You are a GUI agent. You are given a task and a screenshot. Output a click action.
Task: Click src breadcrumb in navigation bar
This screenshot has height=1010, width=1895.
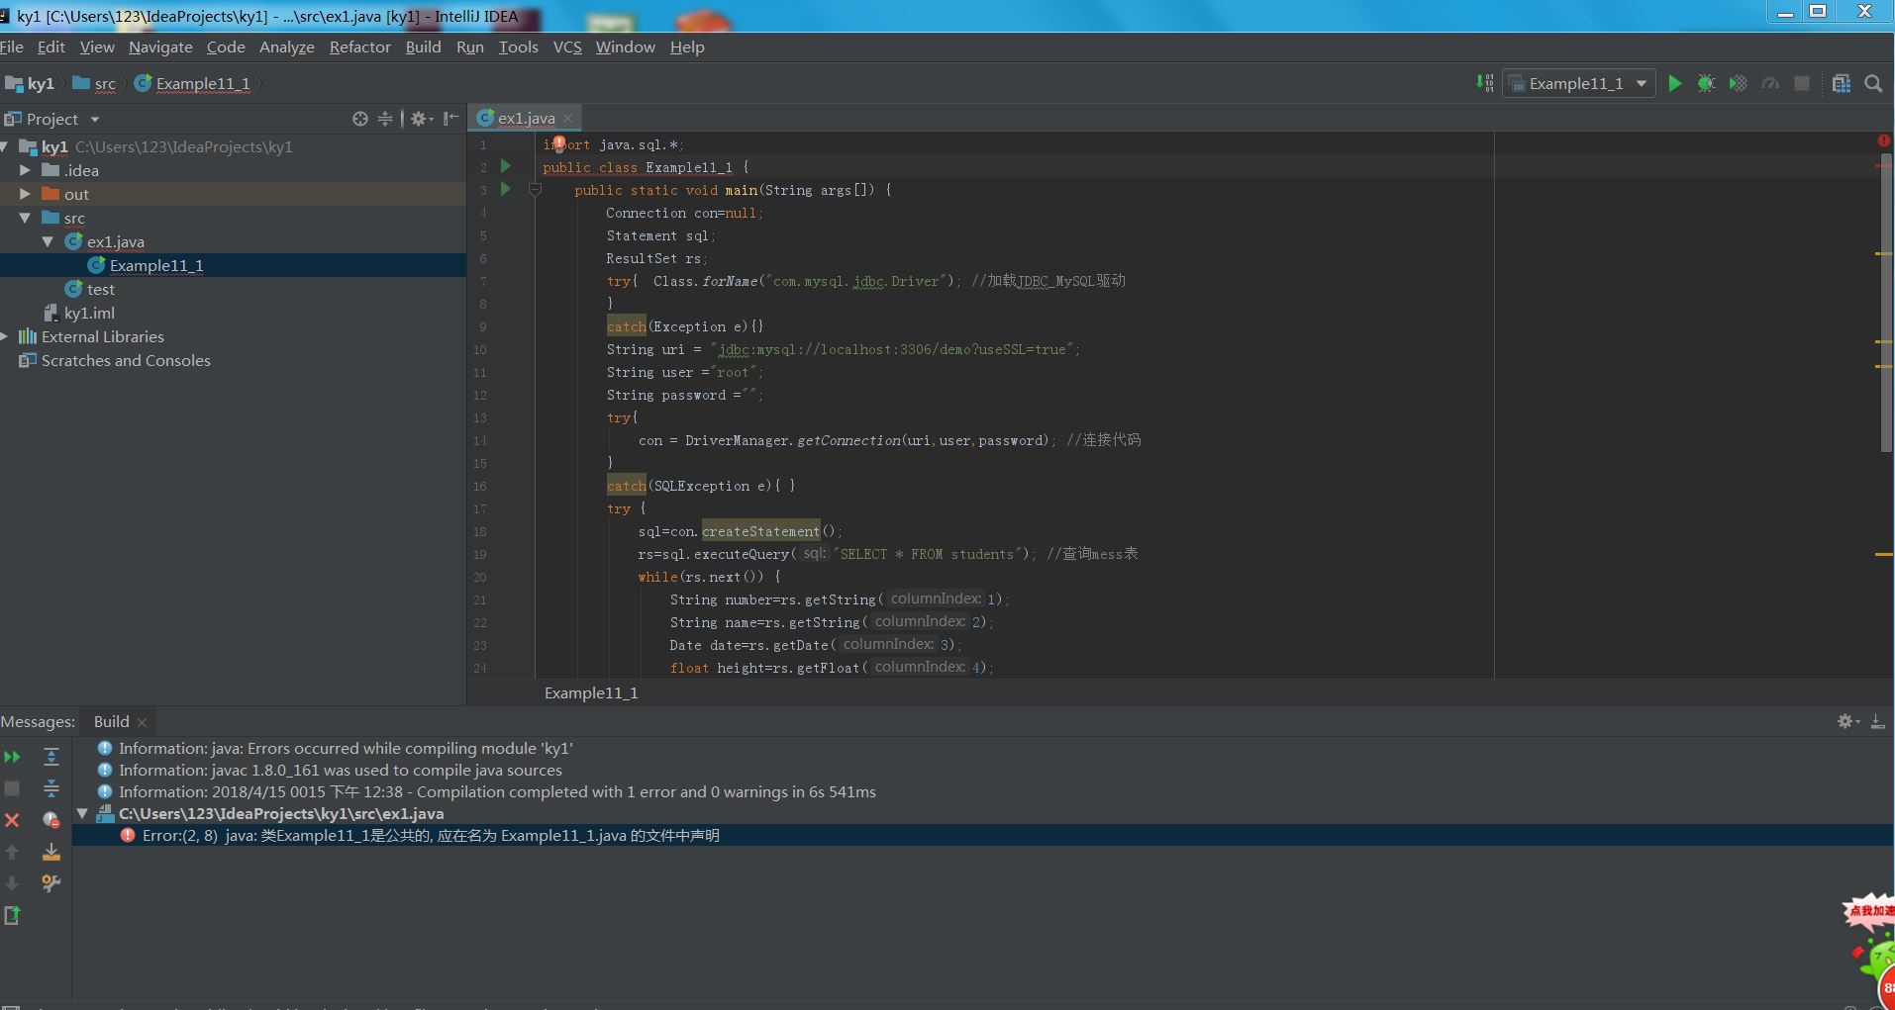pos(94,84)
